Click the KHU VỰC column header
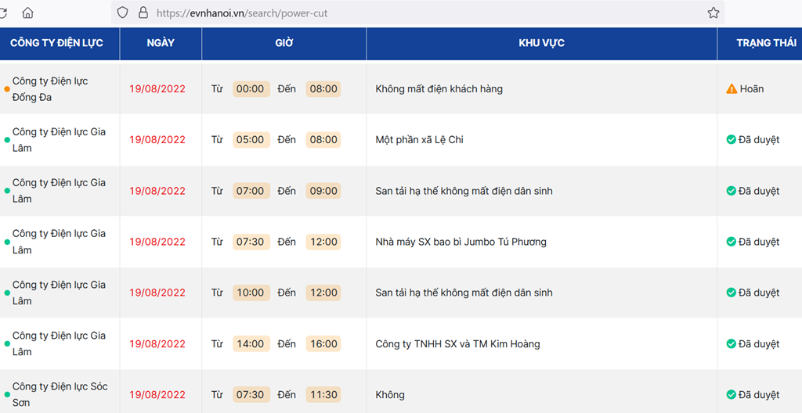Image resolution: width=802 pixels, height=413 pixels. (x=541, y=43)
